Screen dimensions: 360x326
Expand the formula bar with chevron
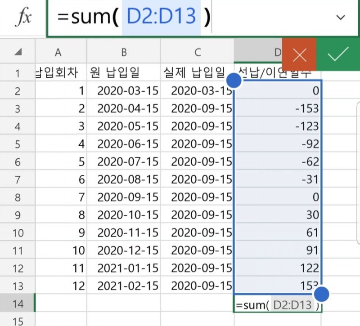click(x=340, y=17)
